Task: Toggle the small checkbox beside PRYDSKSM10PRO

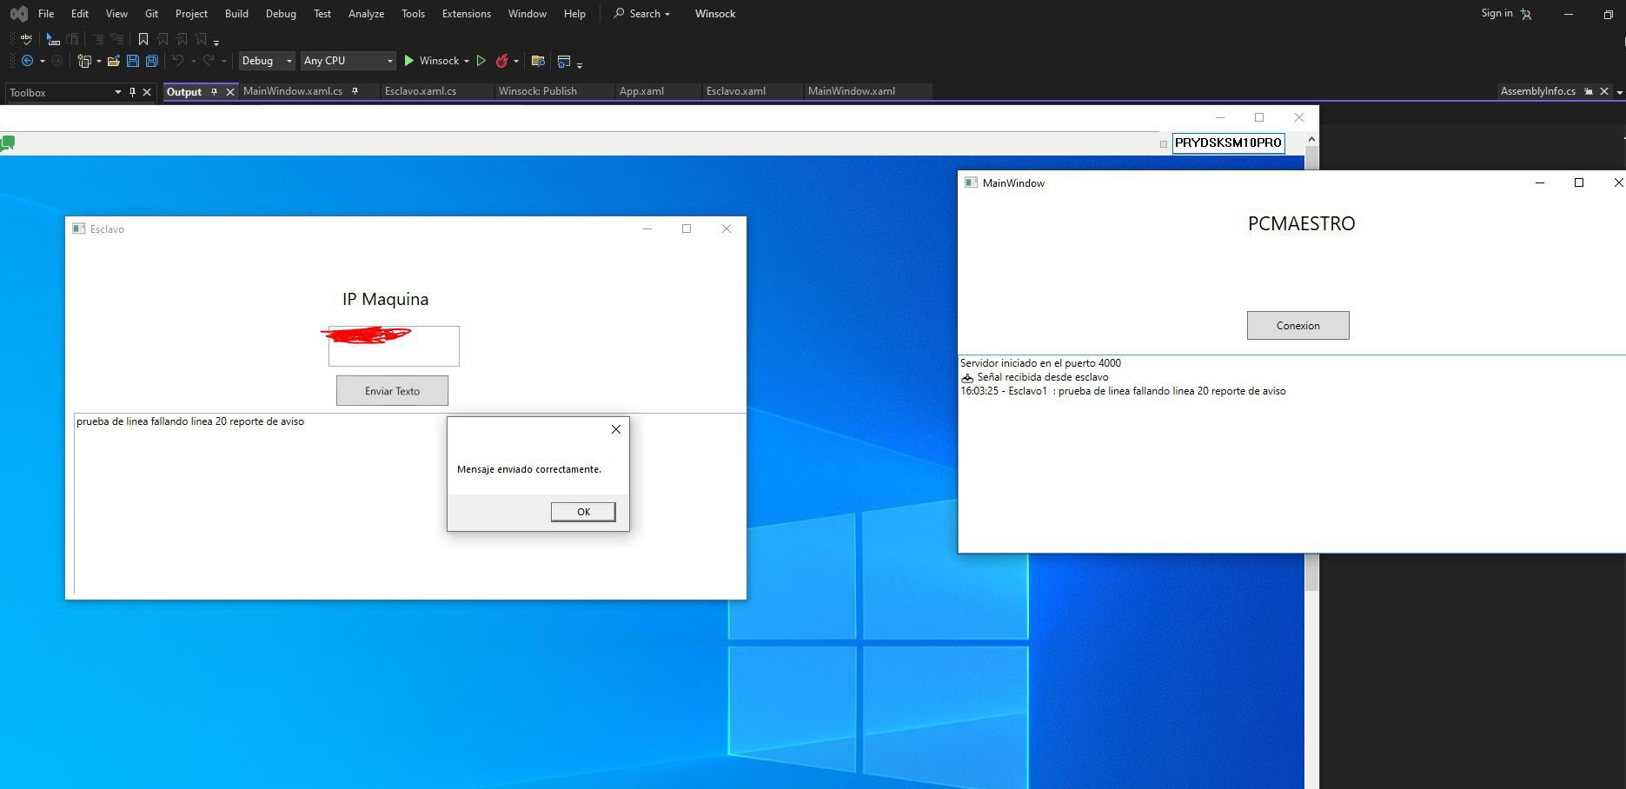Action: point(1164,144)
